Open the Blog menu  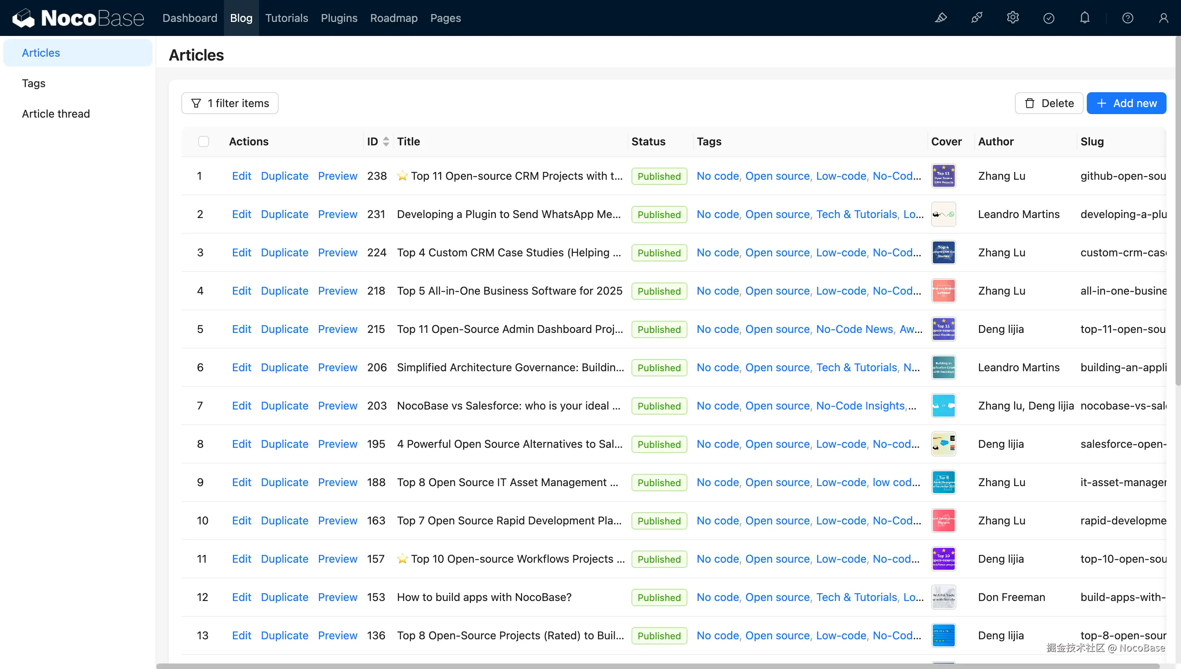(241, 18)
